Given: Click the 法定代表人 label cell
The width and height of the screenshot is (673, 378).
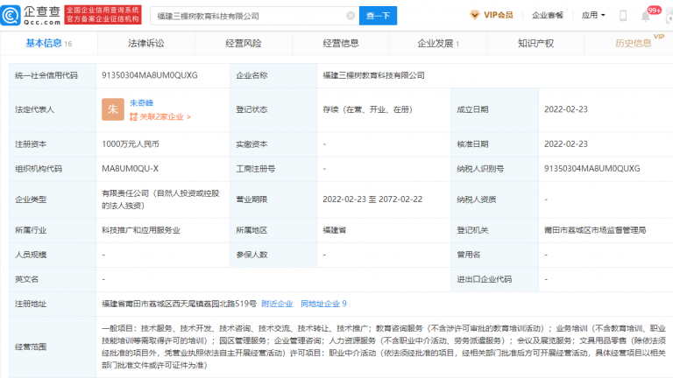Looking at the screenshot, I should click(x=53, y=109).
